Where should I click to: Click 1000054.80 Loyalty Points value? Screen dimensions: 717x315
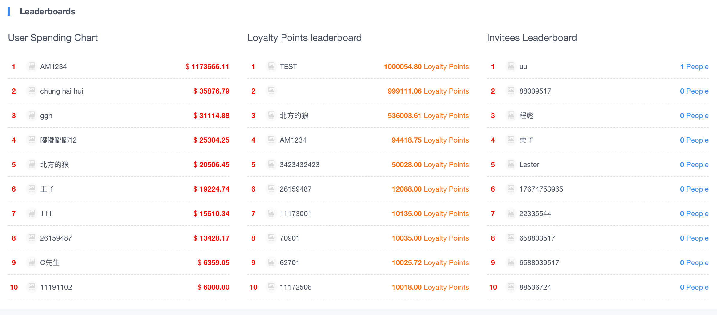click(x=426, y=67)
